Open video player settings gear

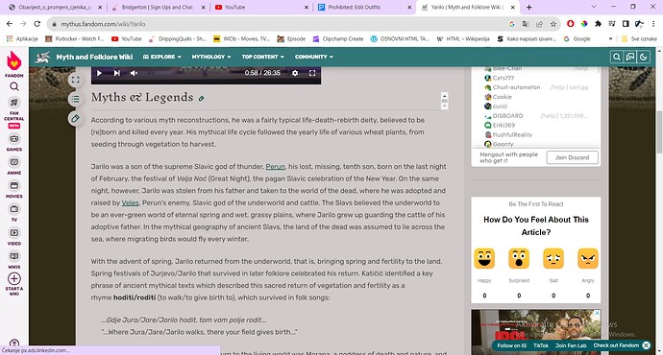click(295, 73)
